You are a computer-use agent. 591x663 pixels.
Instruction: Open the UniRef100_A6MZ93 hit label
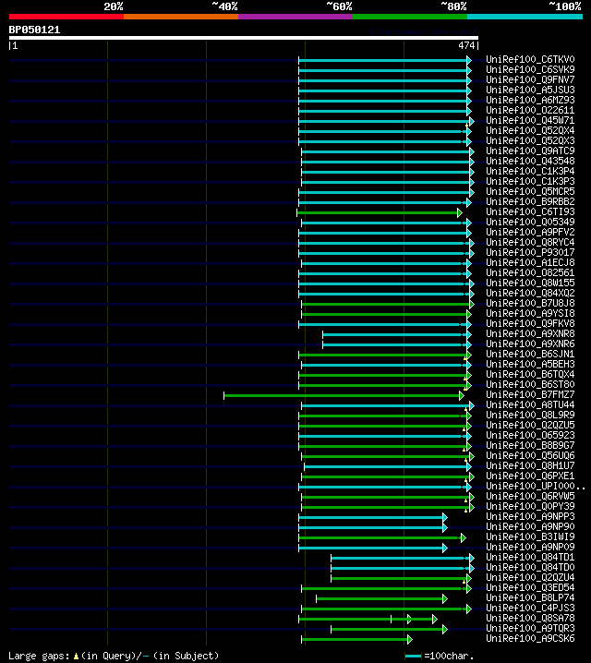pyautogui.click(x=530, y=100)
